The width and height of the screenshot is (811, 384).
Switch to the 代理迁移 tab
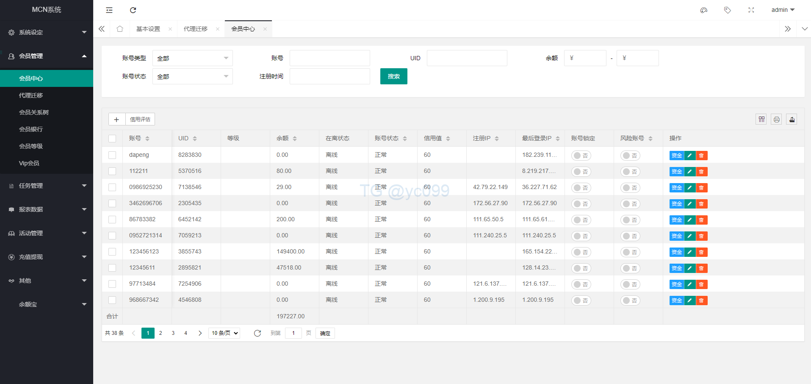point(196,29)
